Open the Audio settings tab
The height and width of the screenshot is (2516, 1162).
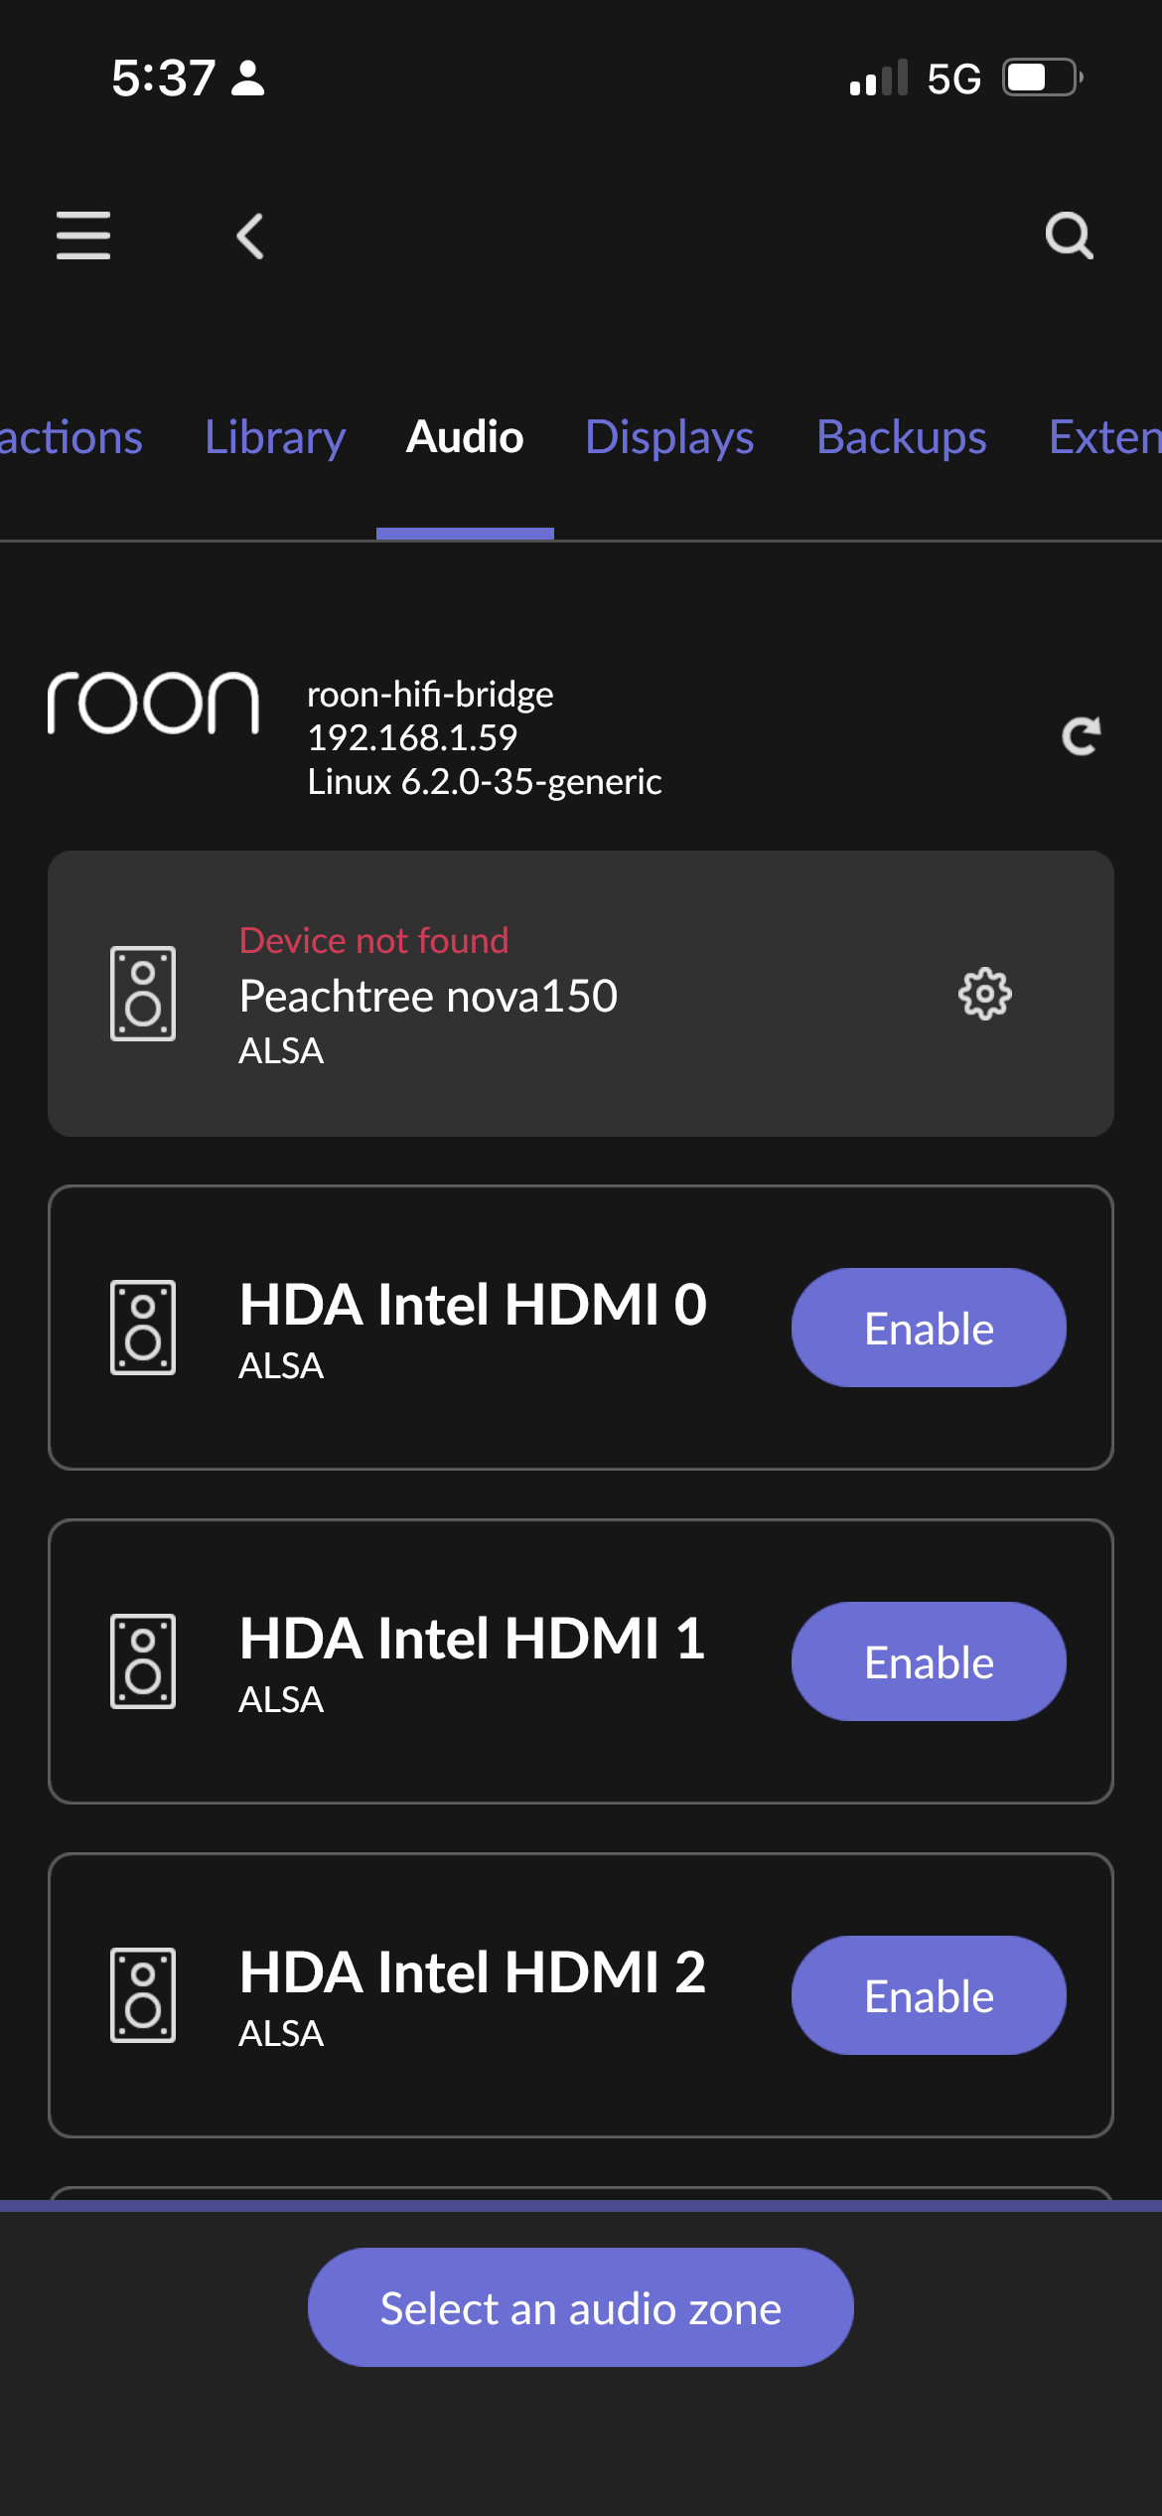(464, 437)
